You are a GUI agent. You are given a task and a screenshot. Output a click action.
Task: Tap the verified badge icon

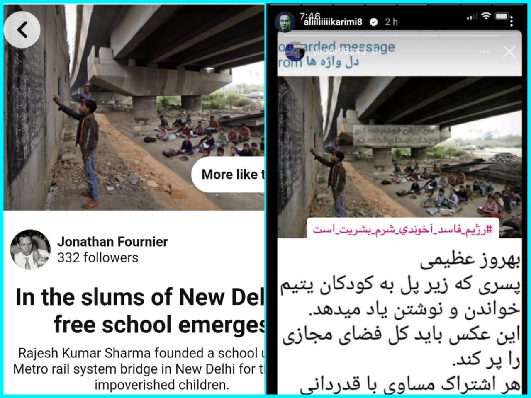(x=373, y=22)
